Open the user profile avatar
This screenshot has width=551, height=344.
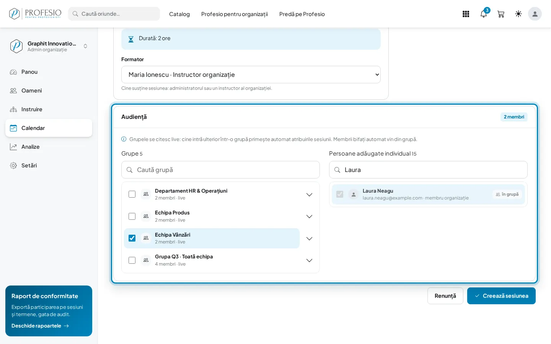(535, 14)
